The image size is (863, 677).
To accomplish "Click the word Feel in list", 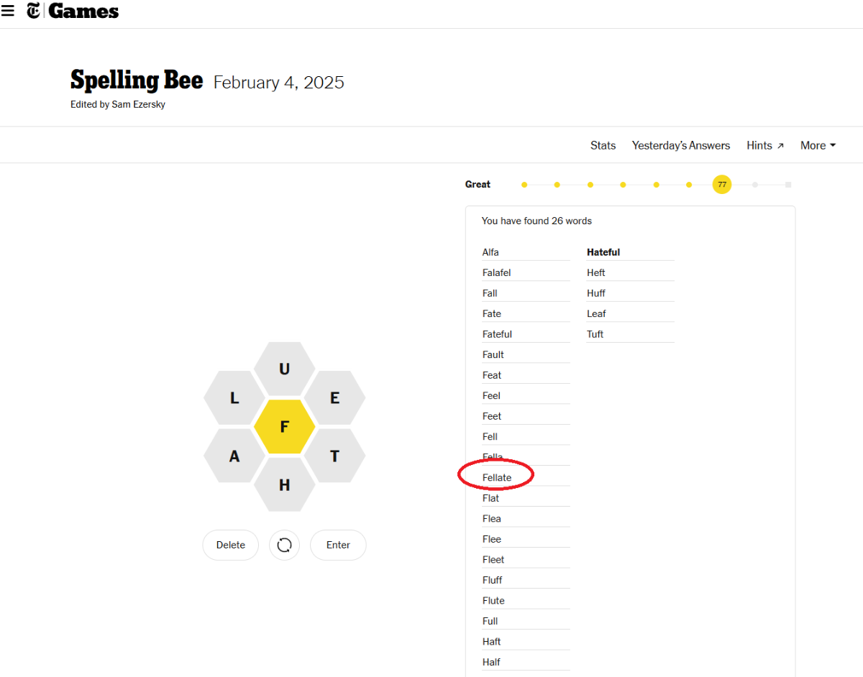I will click(x=491, y=396).
